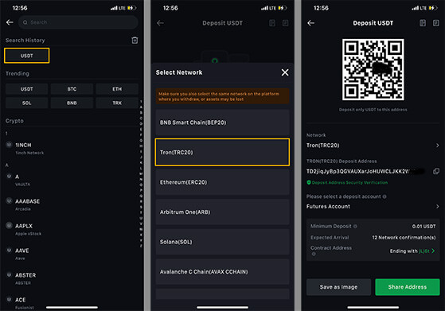This screenshot has width=445, height=311.
Task: Tap the ABSTER coin icon
Action: 9,274
